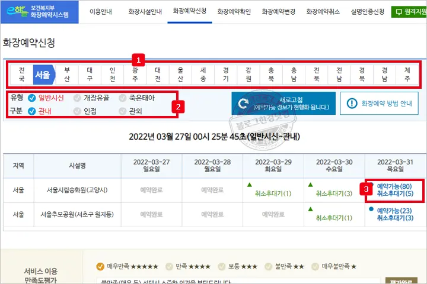Click the 2022-03-27 일요일 column header
Image resolution: width=427 pixels, height=284 pixels.
(151, 166)
